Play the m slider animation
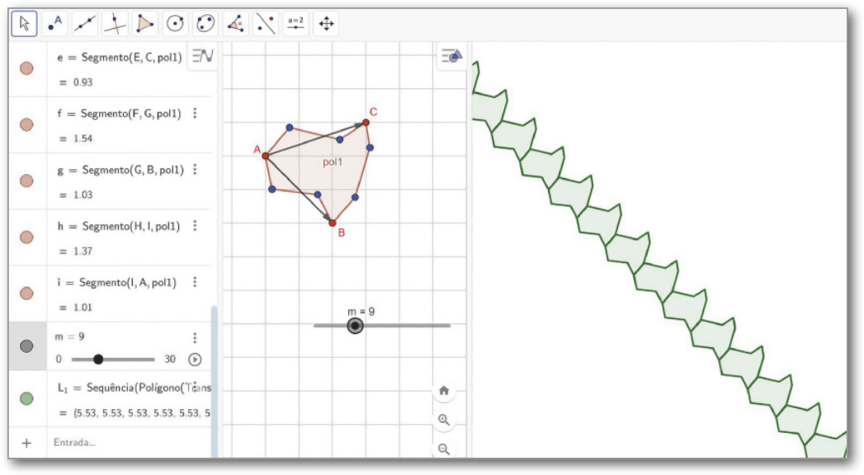The width and height of the screenshot is (864, 475). 195,360
